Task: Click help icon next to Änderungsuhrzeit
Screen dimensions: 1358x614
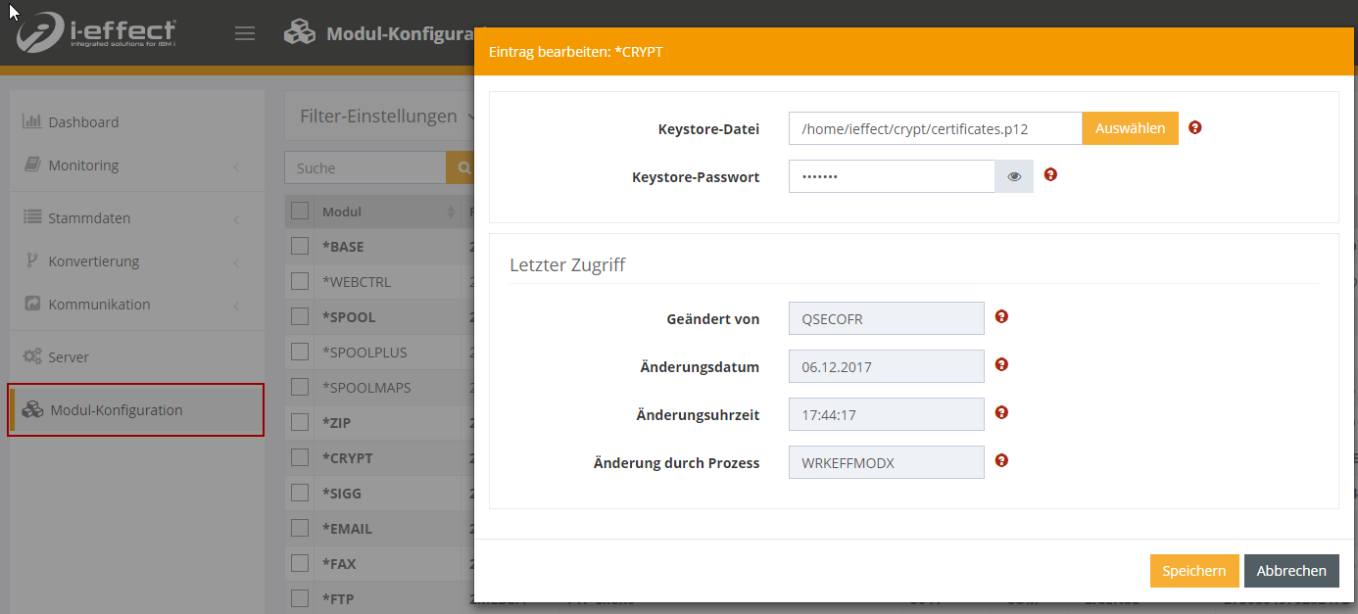Action: pyautogui.click(x=1001, y=413)
